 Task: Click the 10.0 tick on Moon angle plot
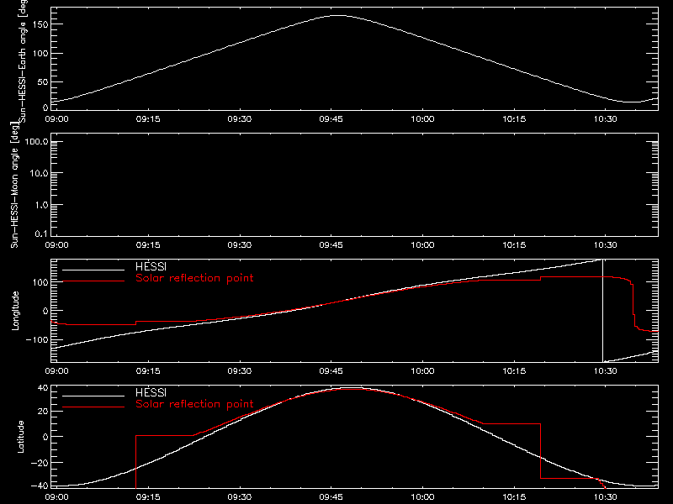click(x=39, y=174)
